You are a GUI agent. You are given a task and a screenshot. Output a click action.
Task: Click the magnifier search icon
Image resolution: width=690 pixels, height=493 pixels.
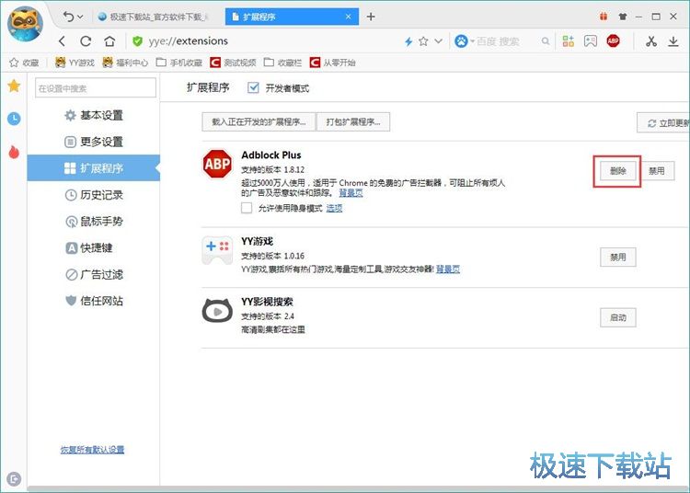click(546, 41)
